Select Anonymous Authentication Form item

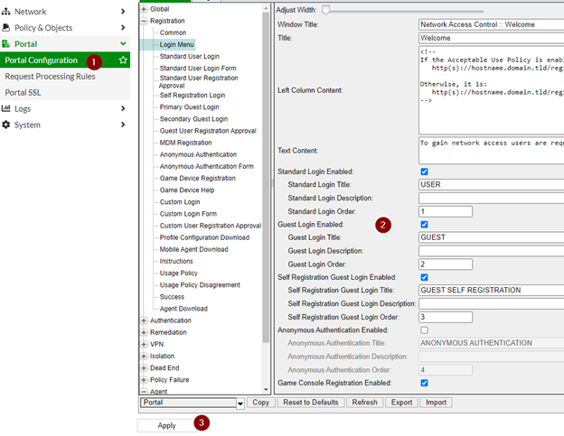[206, 166]
